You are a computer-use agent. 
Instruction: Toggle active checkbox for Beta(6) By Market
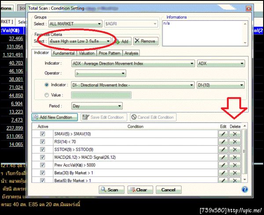pyautogui.click(x=42, y=180)
